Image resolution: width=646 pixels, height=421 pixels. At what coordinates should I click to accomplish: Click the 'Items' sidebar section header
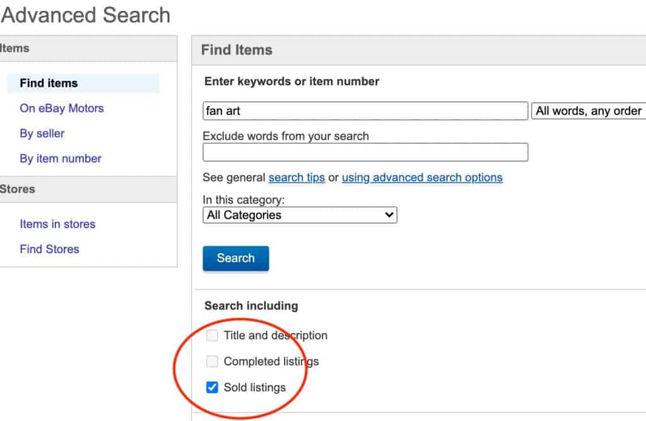click(x=15, y=48)
